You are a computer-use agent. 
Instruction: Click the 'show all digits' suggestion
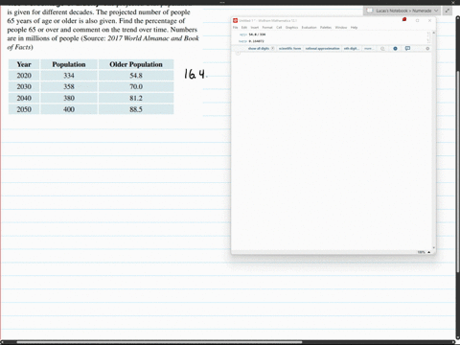coord(259,49)
